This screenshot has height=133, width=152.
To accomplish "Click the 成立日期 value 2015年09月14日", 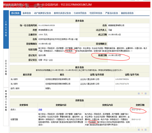I will tap(114, 35).
